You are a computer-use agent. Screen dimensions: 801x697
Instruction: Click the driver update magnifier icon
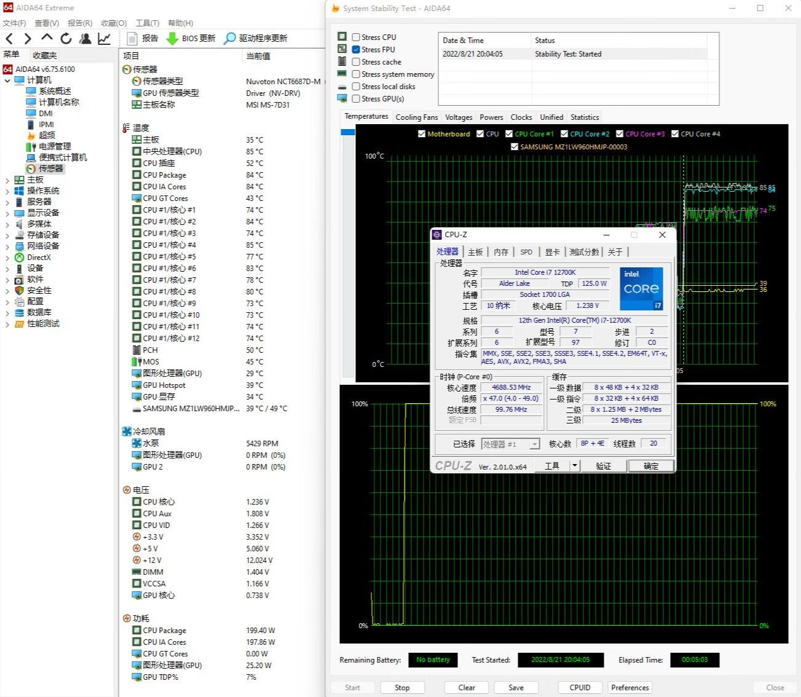[229, 38]
